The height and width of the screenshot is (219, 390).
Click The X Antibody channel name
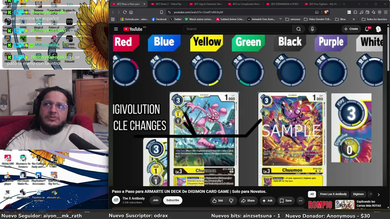(133, 198)
